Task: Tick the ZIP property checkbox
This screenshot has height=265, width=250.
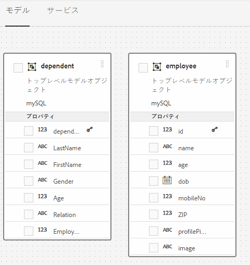Action: point(154,214)
